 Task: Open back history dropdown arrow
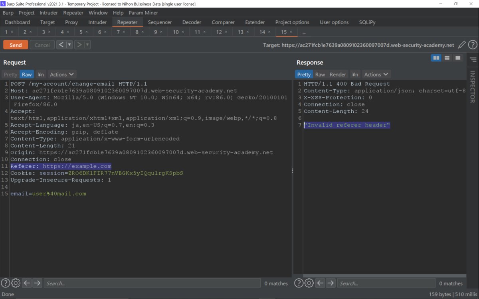pyautogui.click(x=69, y=45)
